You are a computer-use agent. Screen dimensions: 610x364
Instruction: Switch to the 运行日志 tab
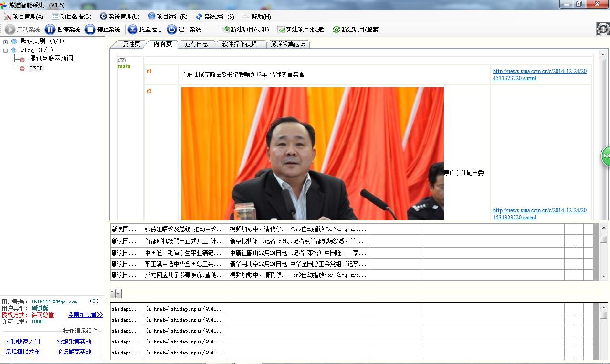coord(196,44)
